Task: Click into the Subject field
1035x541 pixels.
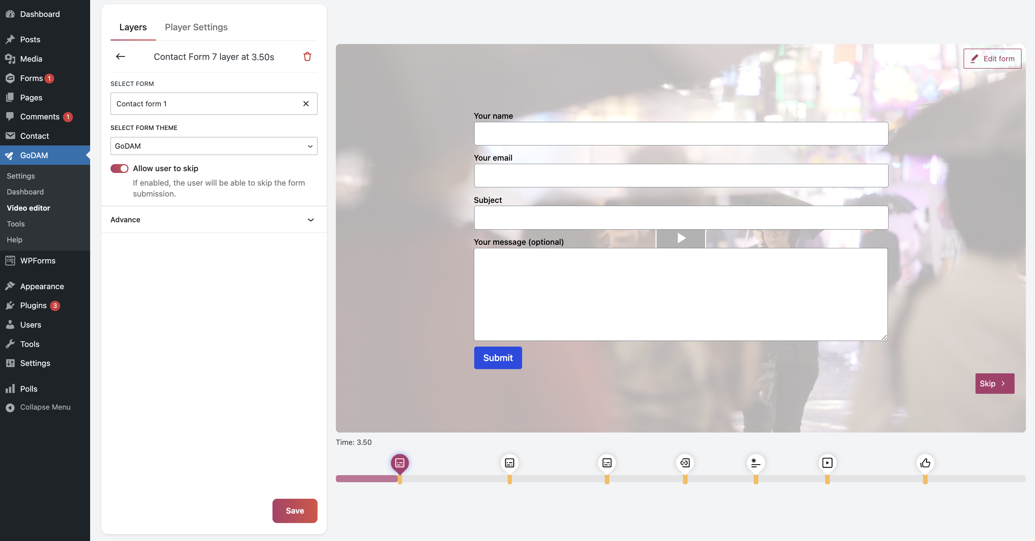Action: point(681,218)
